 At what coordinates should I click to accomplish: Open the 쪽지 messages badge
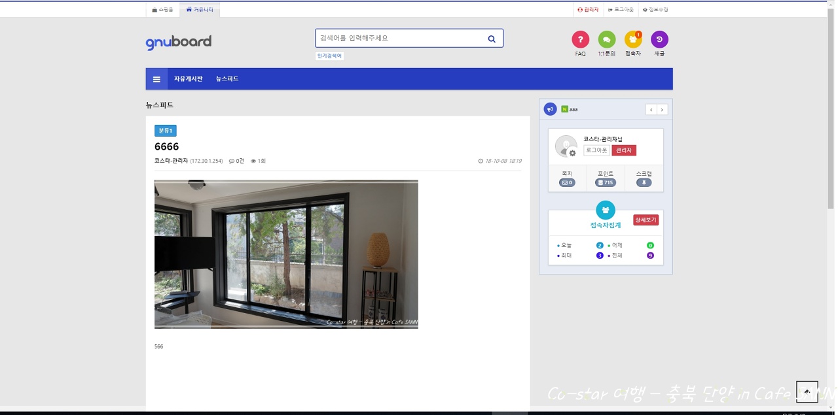click(x=567, y=183)
